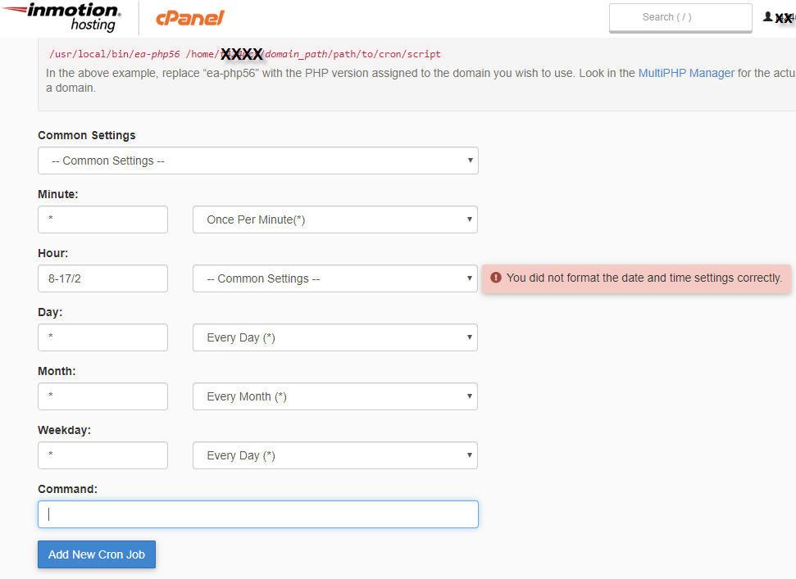Expand the Day 'Every Day' dropdown
The width and height of the screenshot is (796, 579).
tap(334, 337)
